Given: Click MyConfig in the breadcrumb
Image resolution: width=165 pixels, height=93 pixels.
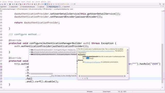Looking at the screenshot, I should pyautogui.click(x=48, y=9).
